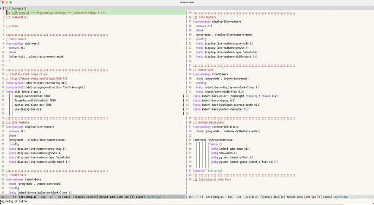This screenshot has height=205, width=374.
Task: Click lsp-bridge indicator in right mode line
Action: point(340,197)
